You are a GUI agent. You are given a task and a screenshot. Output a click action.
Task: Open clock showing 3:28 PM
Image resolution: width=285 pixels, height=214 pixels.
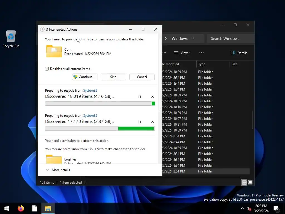click(x=261, y=208)
